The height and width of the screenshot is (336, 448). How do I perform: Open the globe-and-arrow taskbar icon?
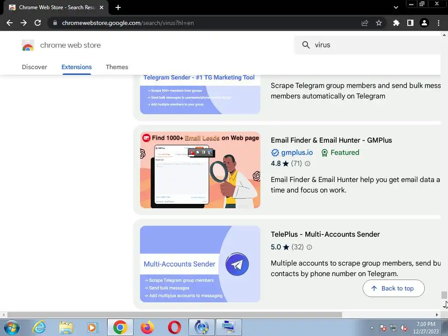click(201, 327)
